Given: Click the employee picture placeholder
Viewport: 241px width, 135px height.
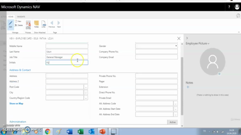Looking at the screenshot, I should 212,61.
